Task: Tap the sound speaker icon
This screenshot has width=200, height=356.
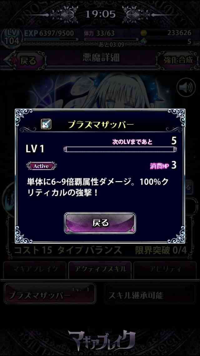Action: 186,87
